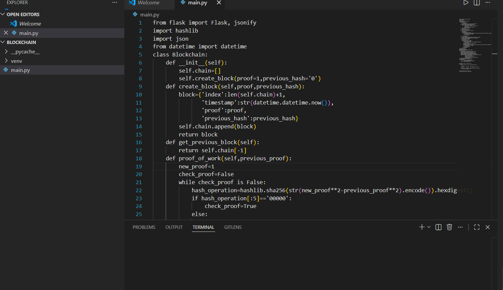Screen dimensions: 503x290
Task: Click the 'while check_proof is False:' line
Action: point(222,182)
